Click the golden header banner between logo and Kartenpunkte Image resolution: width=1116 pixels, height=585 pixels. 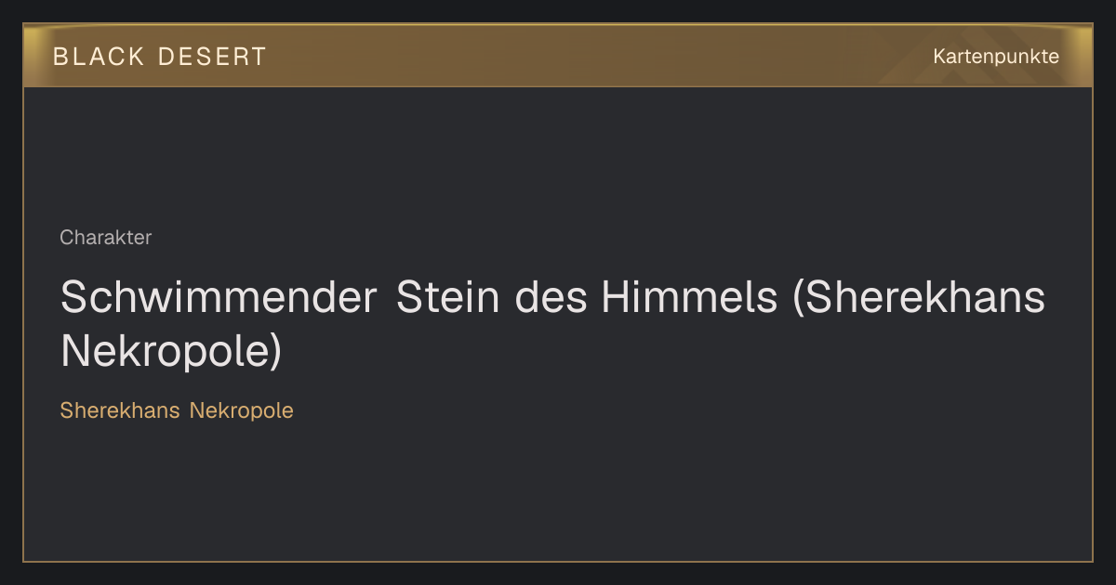pos(595,57)
